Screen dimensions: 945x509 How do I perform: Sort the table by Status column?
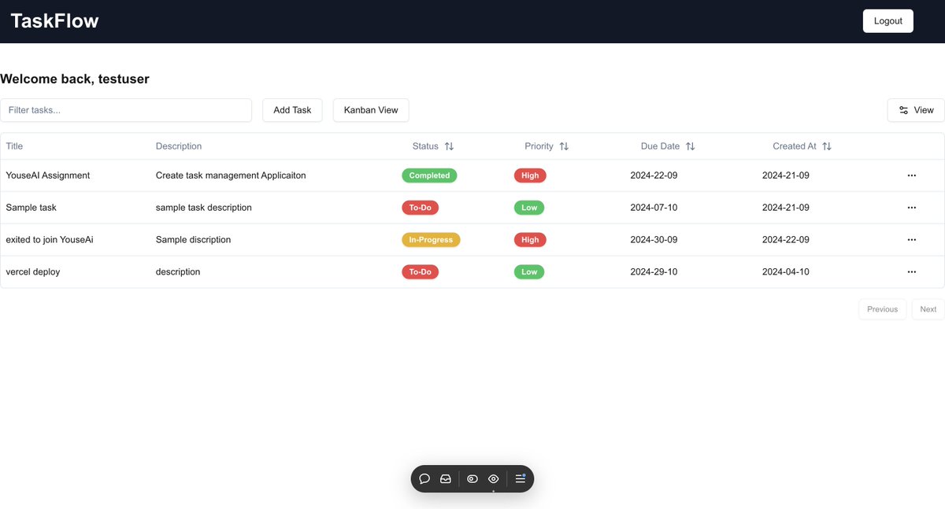tap(433, 146)
